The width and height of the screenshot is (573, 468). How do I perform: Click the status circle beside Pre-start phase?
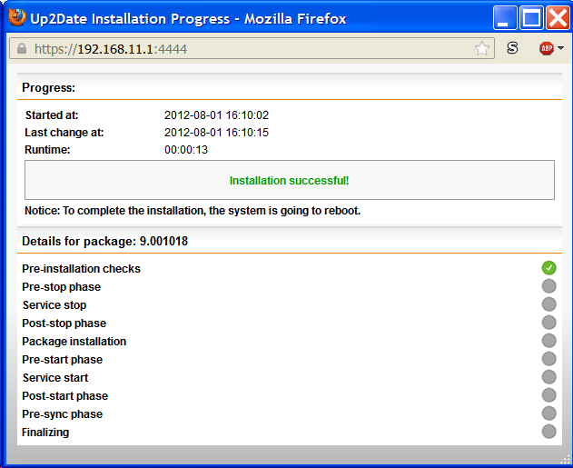pos(548,359)
